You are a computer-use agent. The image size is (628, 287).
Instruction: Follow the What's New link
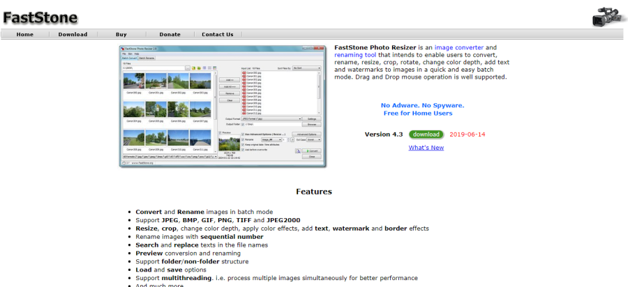click(x=426, y=148)
